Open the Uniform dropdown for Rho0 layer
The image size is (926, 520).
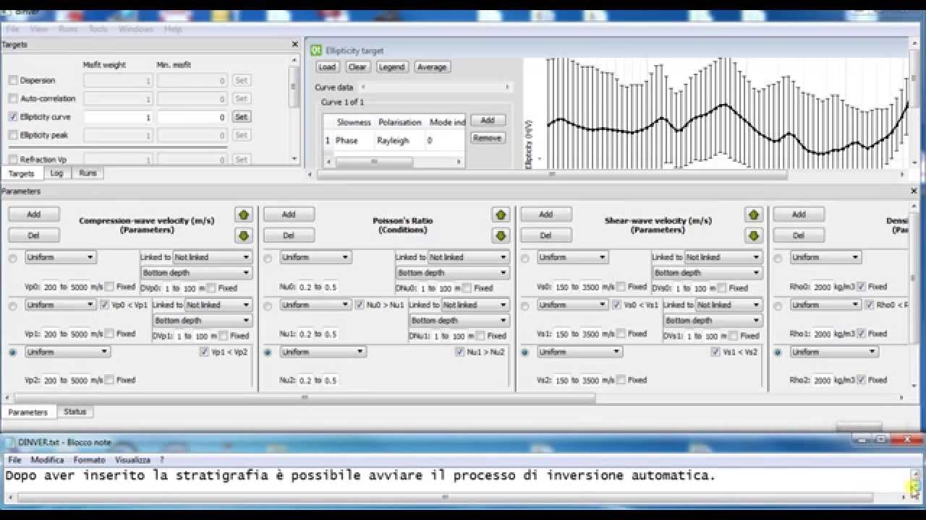(825, 257)
